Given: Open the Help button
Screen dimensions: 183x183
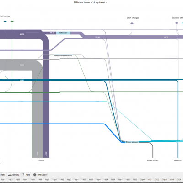Looking at the screenshot, I should [x=26, y=175].
